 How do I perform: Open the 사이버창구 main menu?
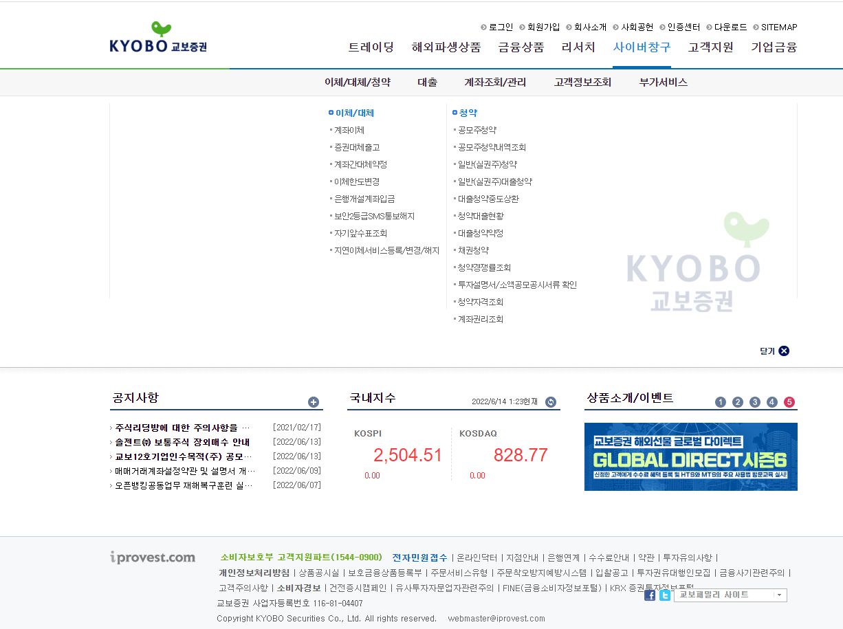[x=642, y=47]
